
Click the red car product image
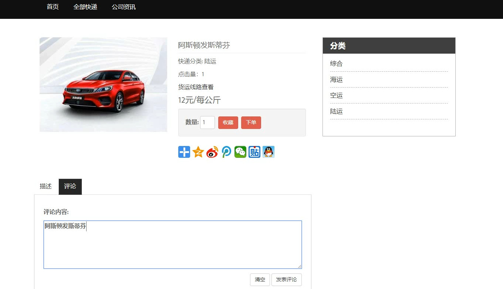(103, 85)
